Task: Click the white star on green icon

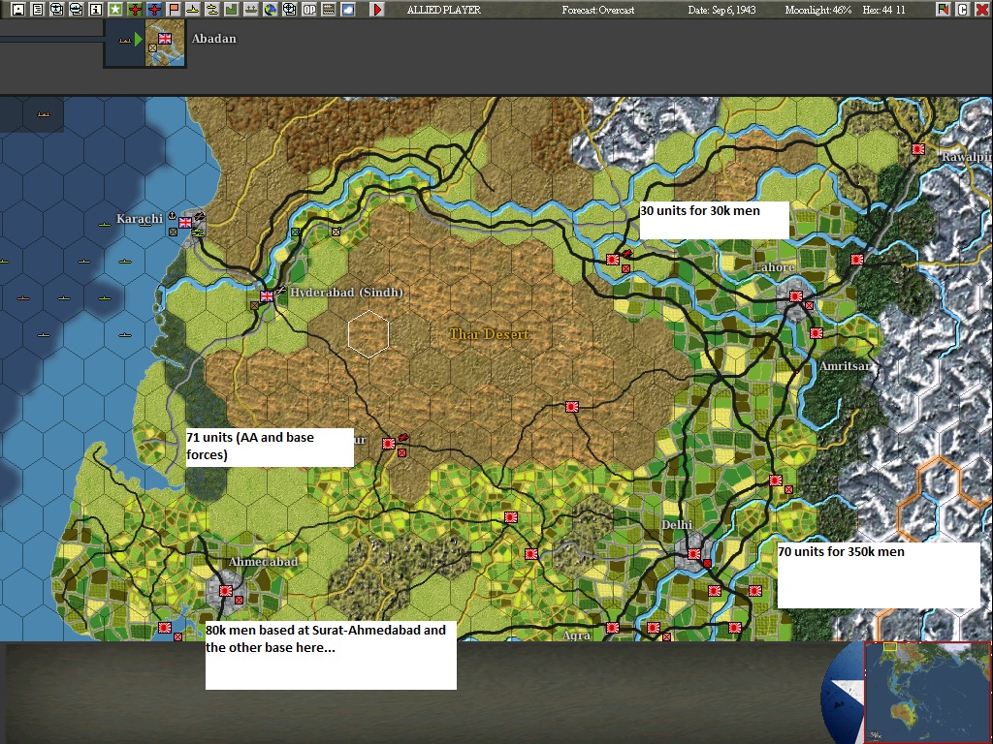Action: coord(115,10)
